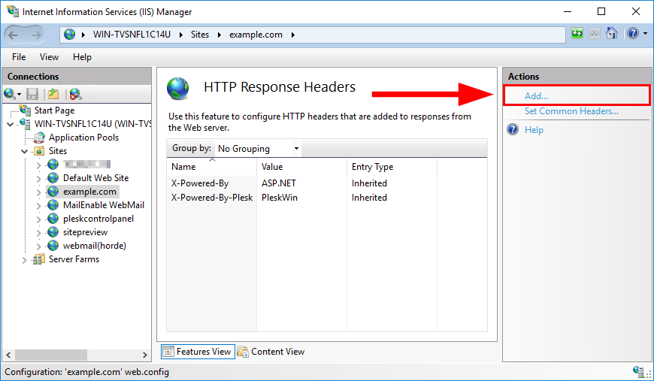Click the Delete Connection icon in Connections toolbar

[x=74, y=94]
